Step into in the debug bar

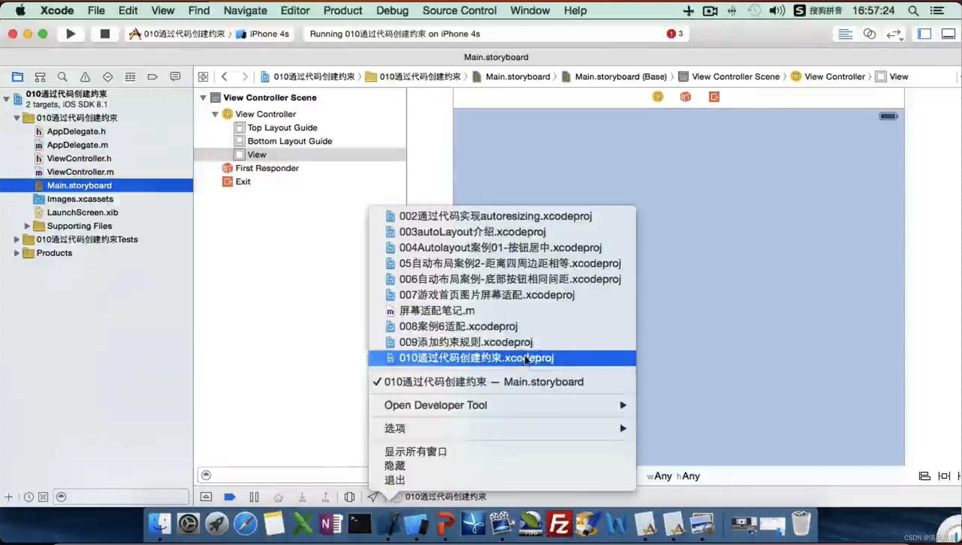(302, 497)
